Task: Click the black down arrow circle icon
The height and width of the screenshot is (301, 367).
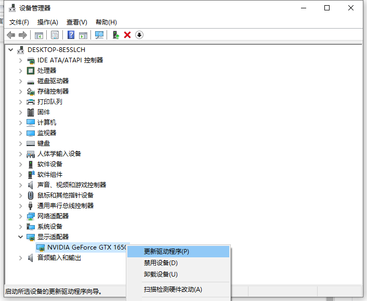Action: click(139, 35)
